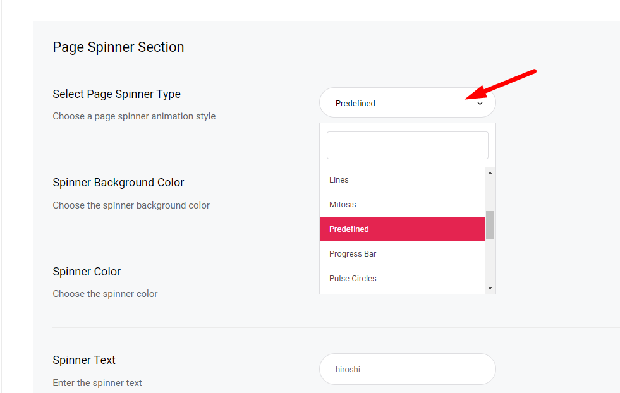Select the Progress Bar spinner type
The height and width of the screenshot is (393, 620).
click(x=402, y=254)
